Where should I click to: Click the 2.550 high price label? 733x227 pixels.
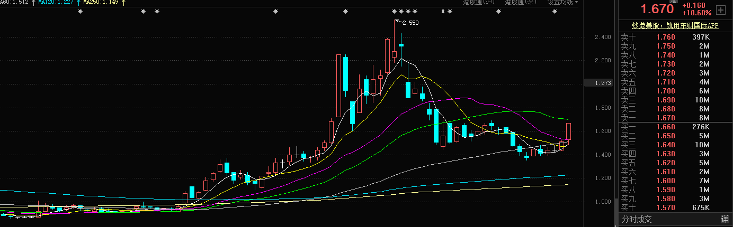tap(410, 23)
